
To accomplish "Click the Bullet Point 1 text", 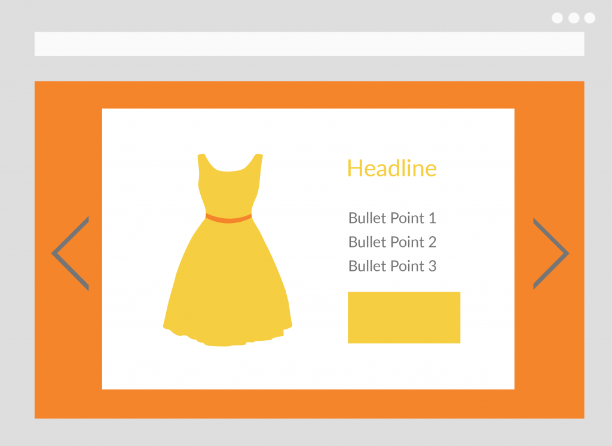I will [392, 218].
